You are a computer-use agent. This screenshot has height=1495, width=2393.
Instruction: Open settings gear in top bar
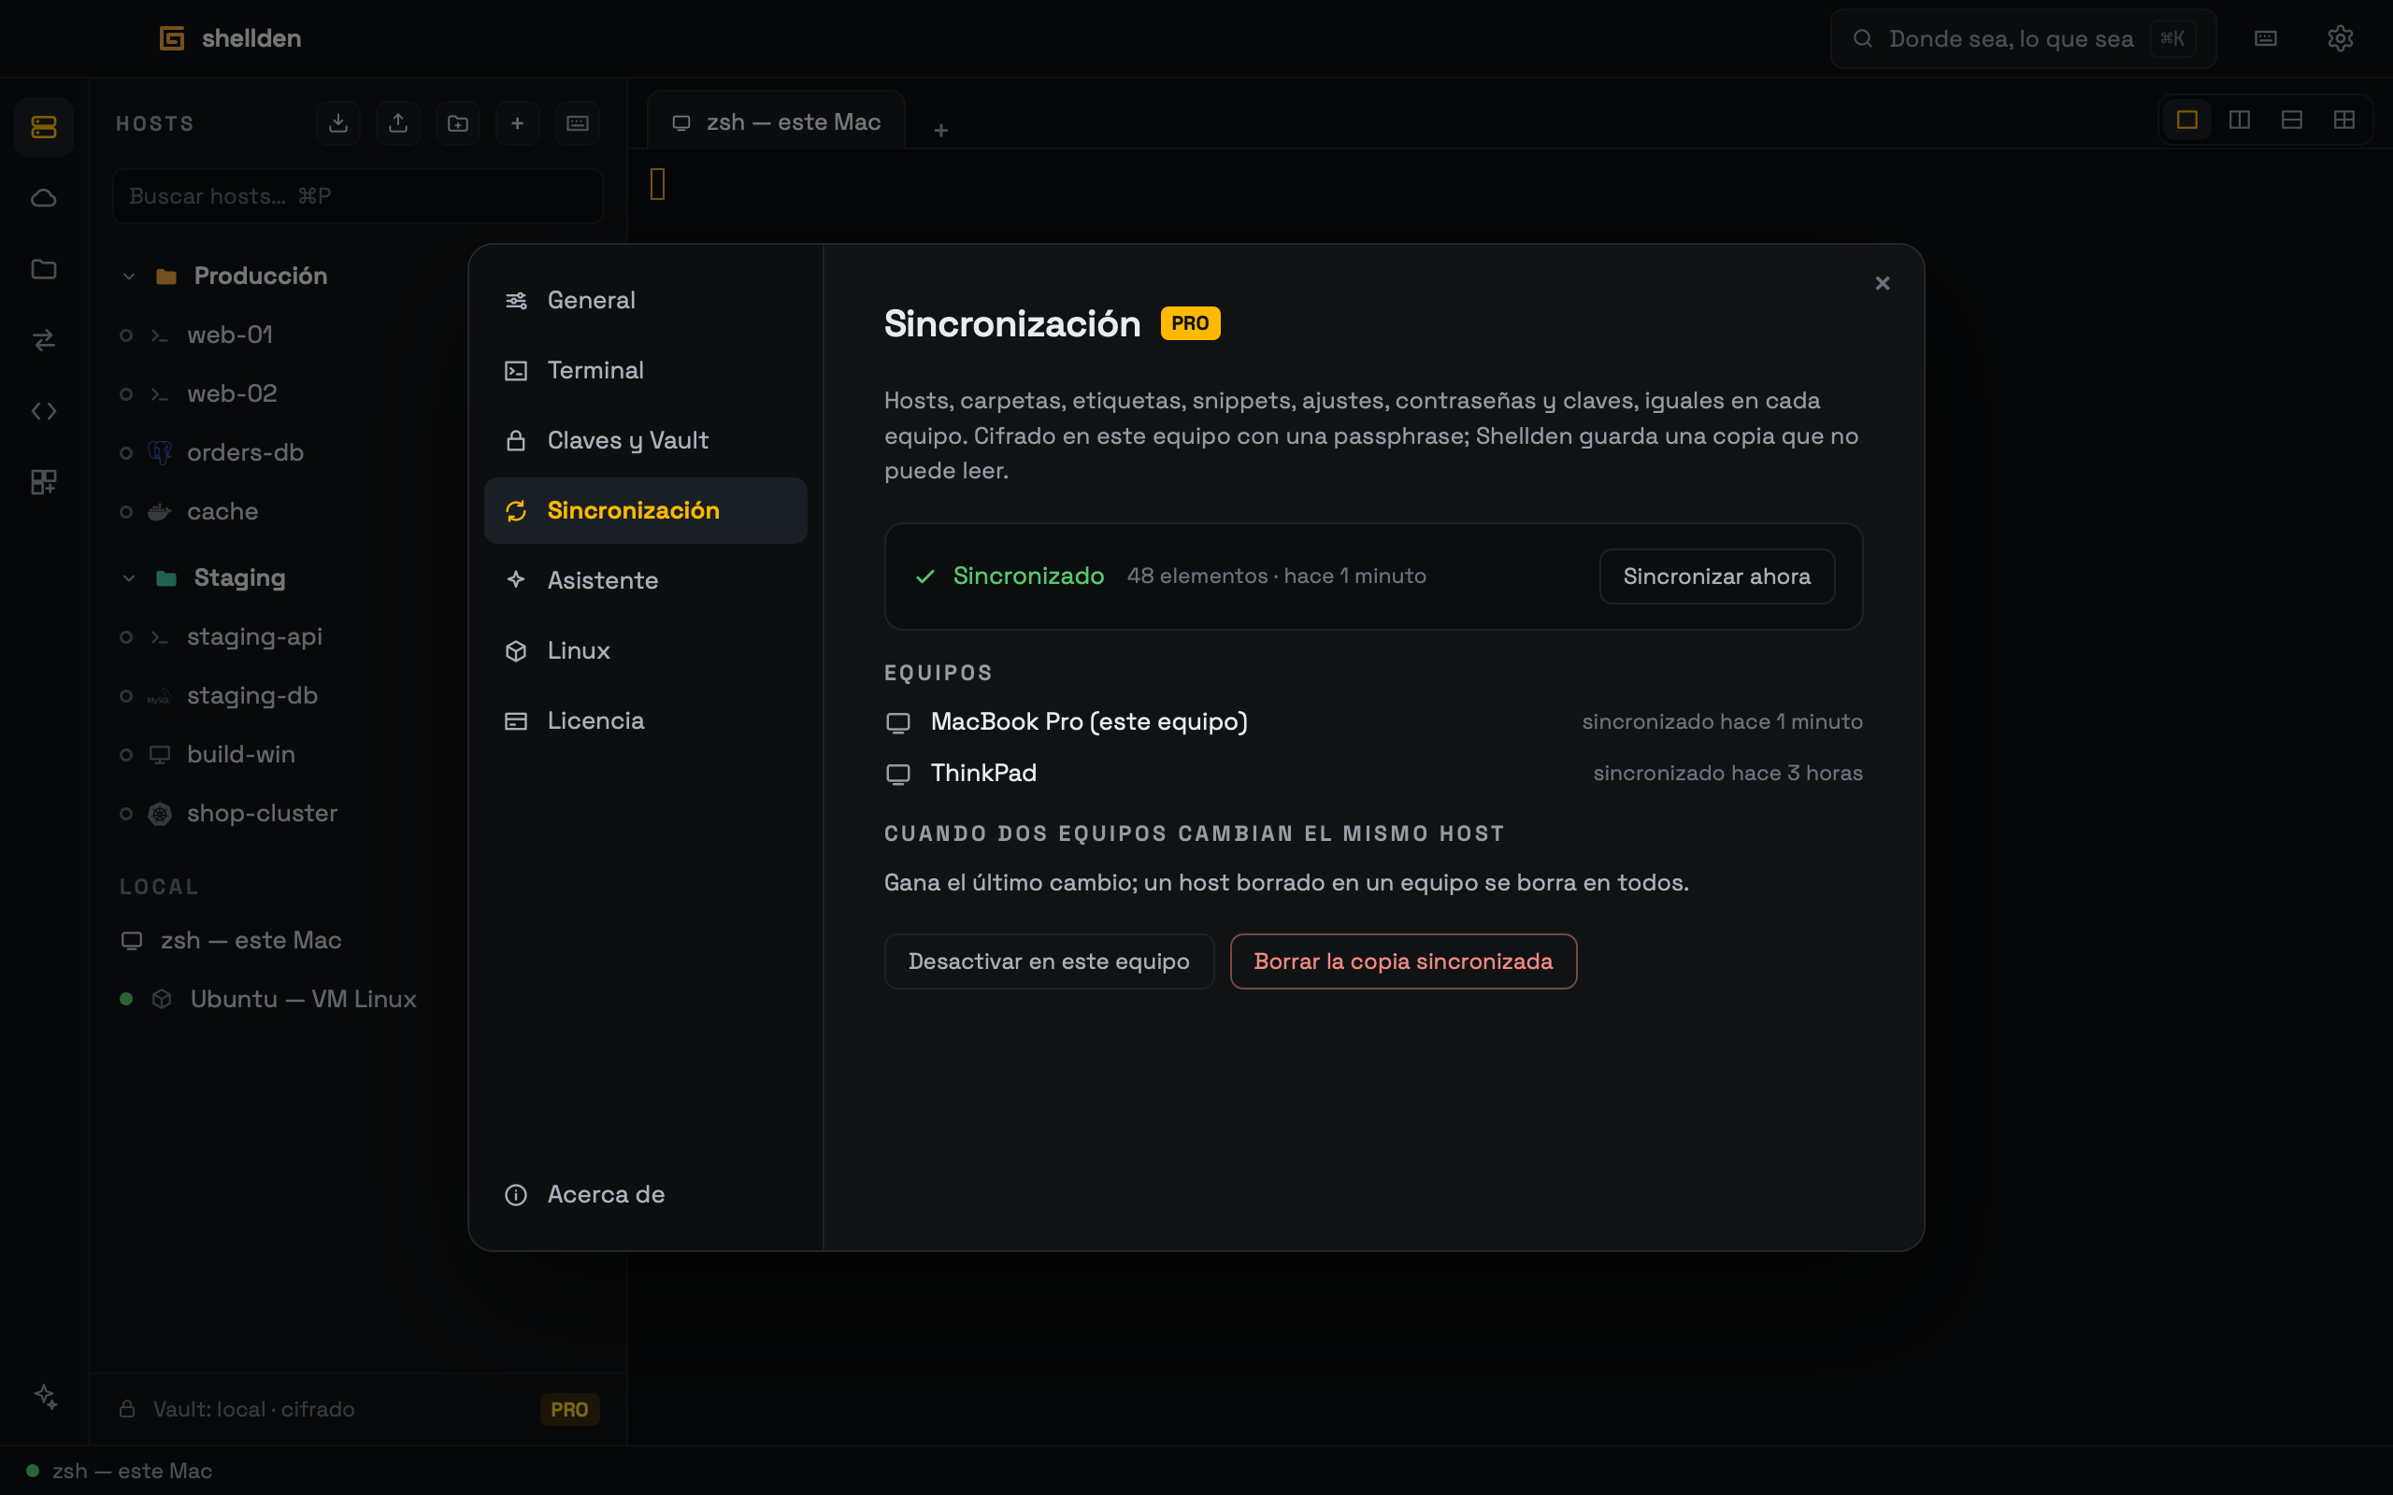click(2340, 38)
